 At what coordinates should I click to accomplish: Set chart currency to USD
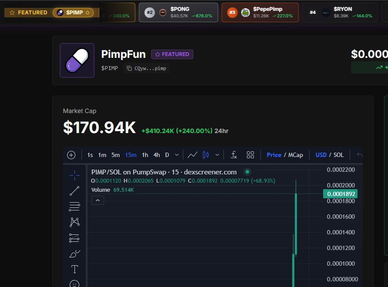pyautogui.click(x=321, y=155)
